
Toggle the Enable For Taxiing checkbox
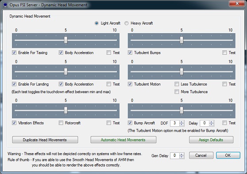pyautogui.click(x=14, y=53)
